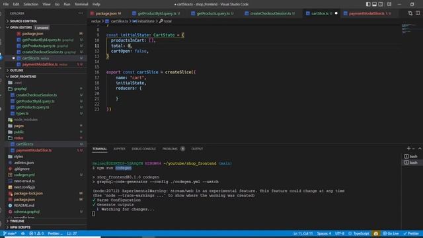Screen dimensions: 423x238
Task: Open paymentModalSlice.ts in redux folder tree
Action: (34, 150)
